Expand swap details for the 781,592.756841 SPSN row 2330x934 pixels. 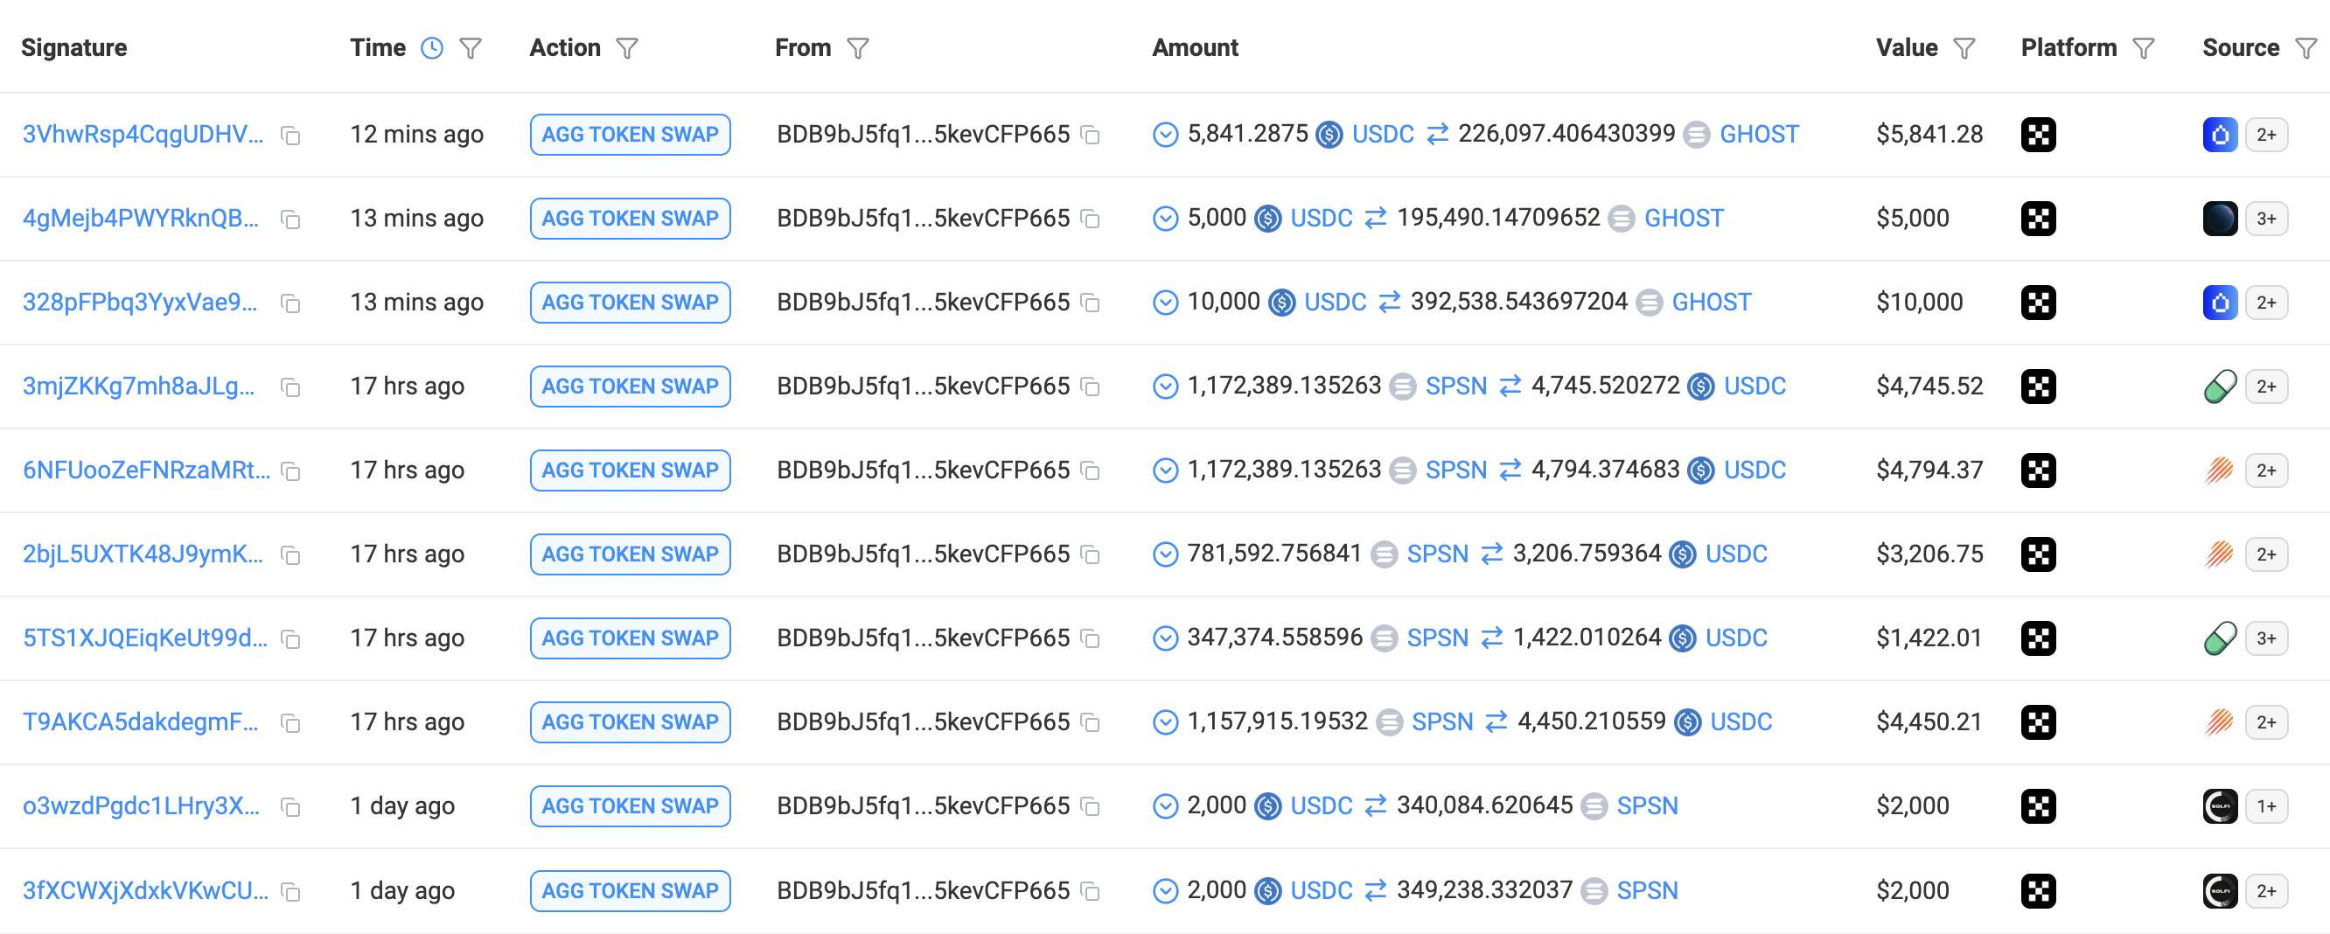point(1165,554)
